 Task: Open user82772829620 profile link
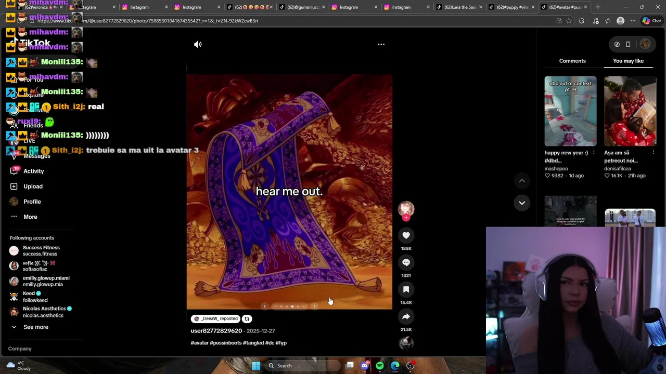tap(216, 331)
